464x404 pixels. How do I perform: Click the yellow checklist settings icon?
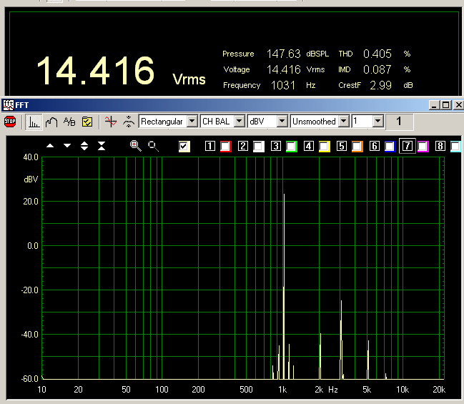87,122
